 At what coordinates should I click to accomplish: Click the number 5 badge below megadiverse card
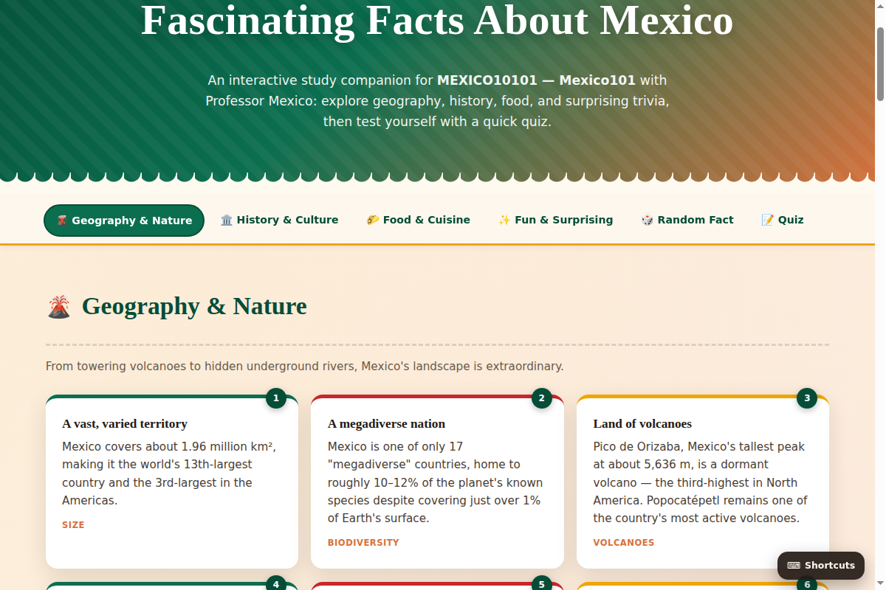[541, 583]
